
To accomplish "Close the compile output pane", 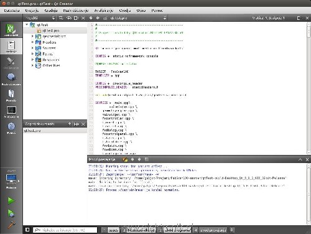I will point(307,159).
